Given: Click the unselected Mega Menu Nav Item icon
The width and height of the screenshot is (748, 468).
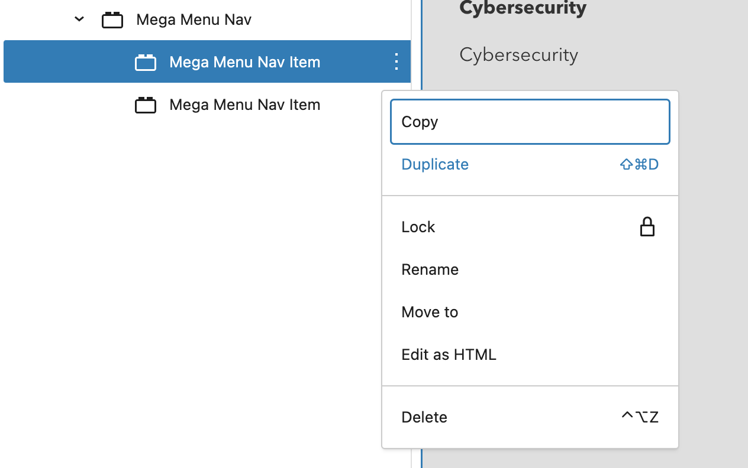Looking at the screenshot, I should click(x=146, y=105).
